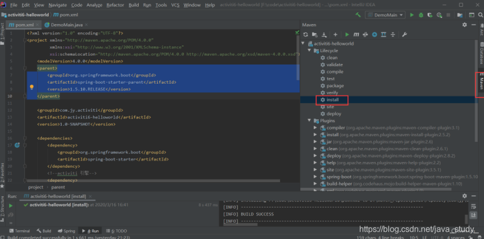Open Execute Maven Goal (m icon)
484x239 pixels.
356,35
